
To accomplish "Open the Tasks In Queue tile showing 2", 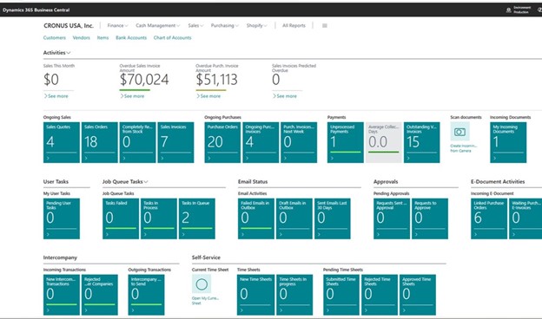I will tap(196, 218).
